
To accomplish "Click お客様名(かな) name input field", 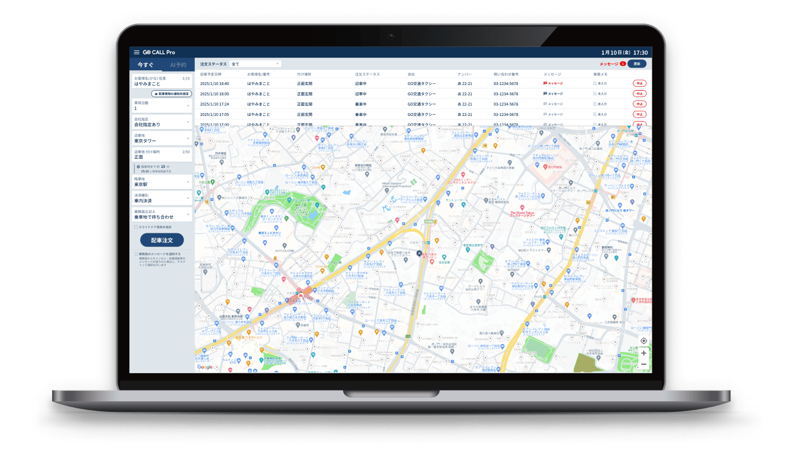I will point(162,81).
